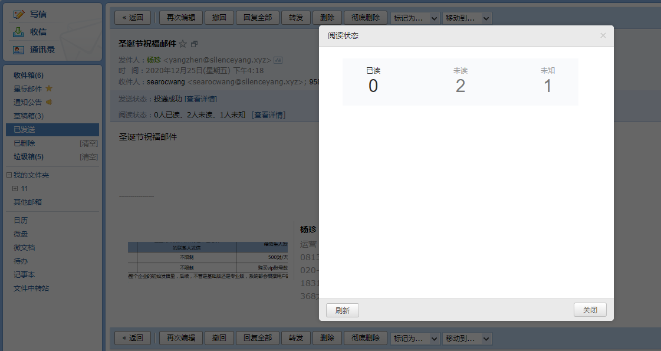Select the 已读 tab in read status
This screenshot has width=661, height=351.
click(373, 81)
